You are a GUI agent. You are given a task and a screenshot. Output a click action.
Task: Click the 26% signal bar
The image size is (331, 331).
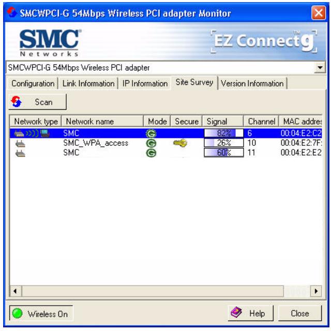224,143
